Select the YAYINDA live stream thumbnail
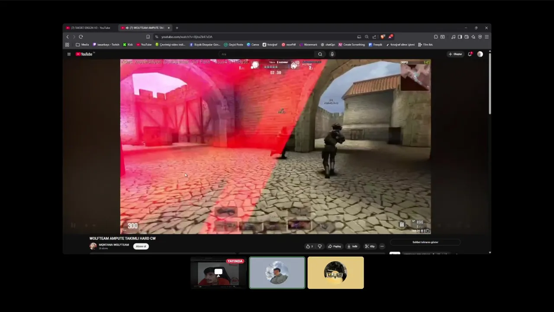554x312 pixels. point(218,273)
